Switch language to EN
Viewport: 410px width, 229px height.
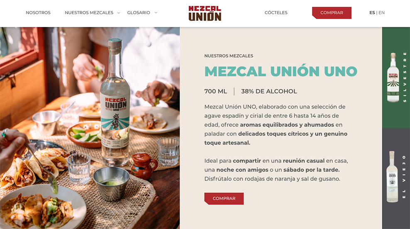pyautogui.click(x=381, y=12)
